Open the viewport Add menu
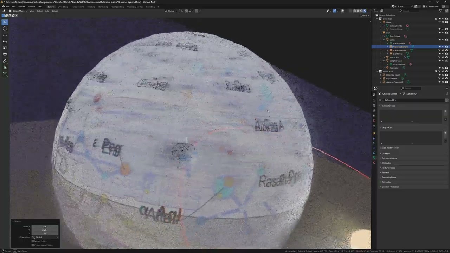 click(x=47, y=11)
